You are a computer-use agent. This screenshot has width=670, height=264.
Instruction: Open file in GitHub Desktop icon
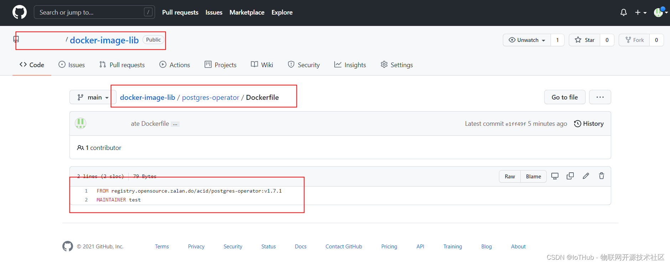tap(555, 176)
